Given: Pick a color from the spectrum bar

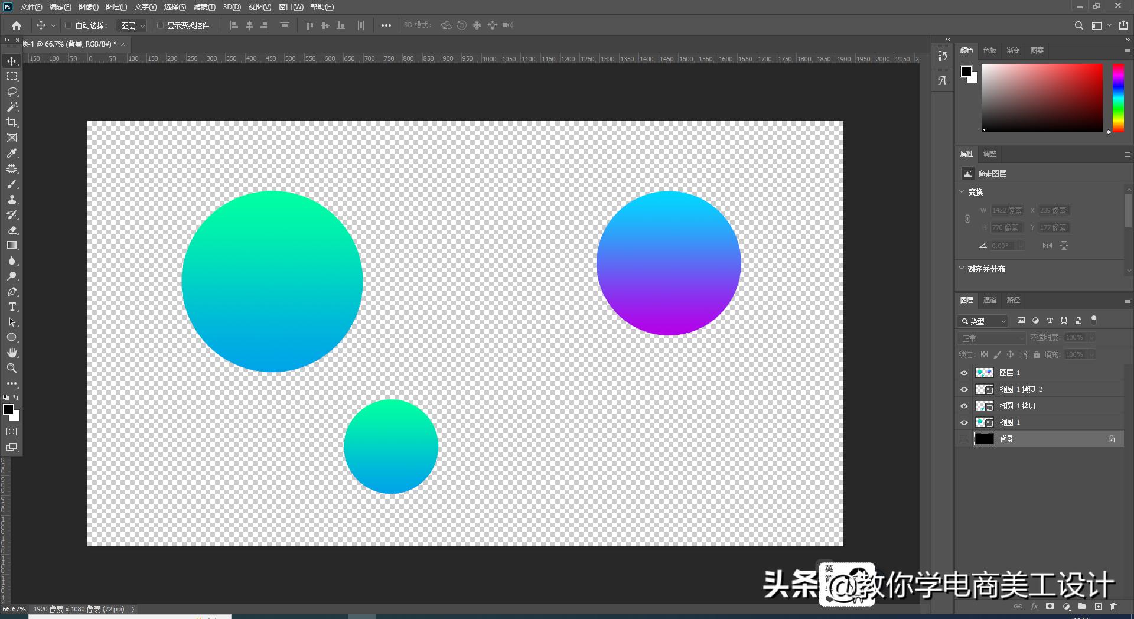Looking at the screenshot, I should (x=1117, y=97).
